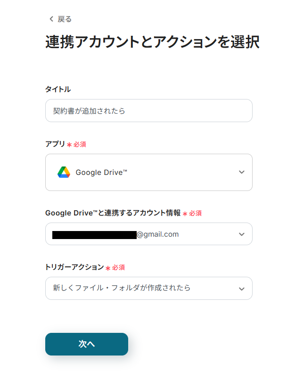
Task: Click the タイトル field label
Action: point(58,89)
